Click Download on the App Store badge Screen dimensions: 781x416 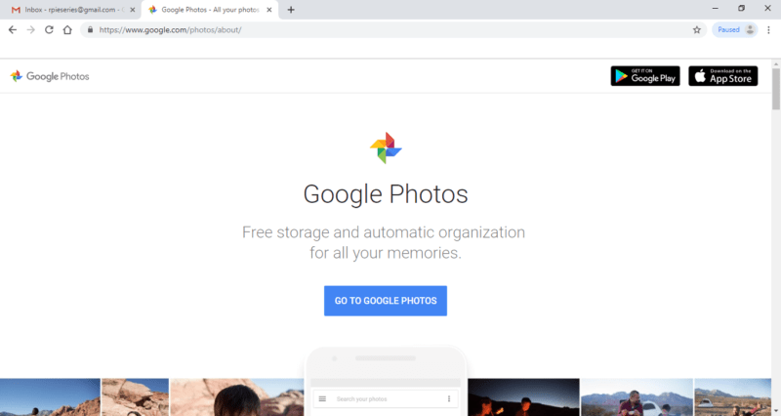[x=723, y=76]
